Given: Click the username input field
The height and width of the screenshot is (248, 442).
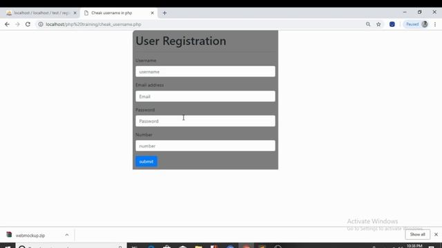Looking at the screenshot, I should [205, 72].
